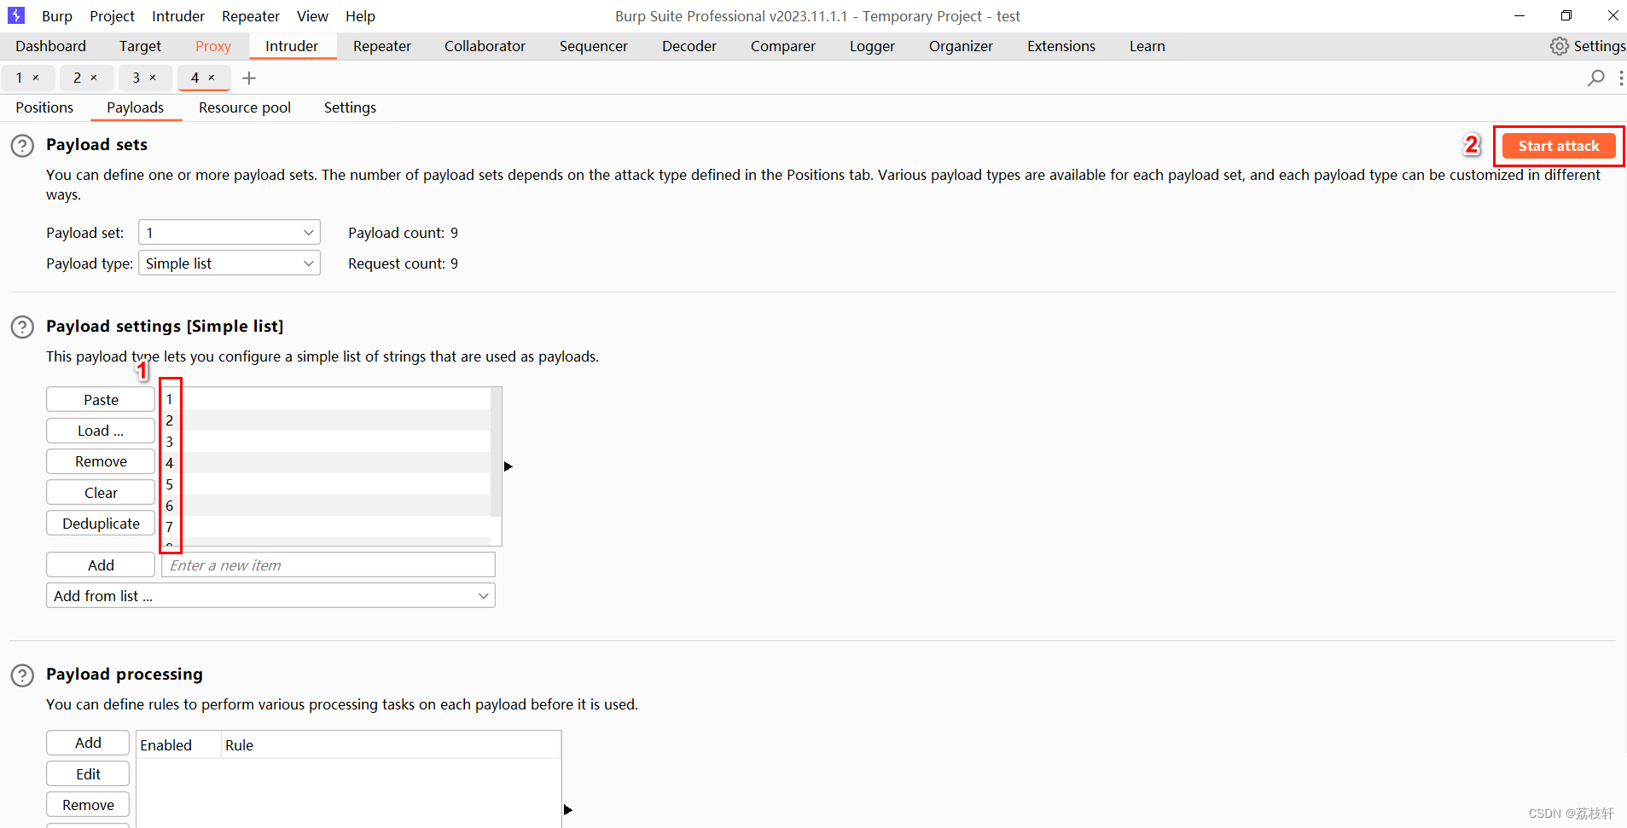
Task: Switch to the Repeater main tab
Action: pos(382,46)
